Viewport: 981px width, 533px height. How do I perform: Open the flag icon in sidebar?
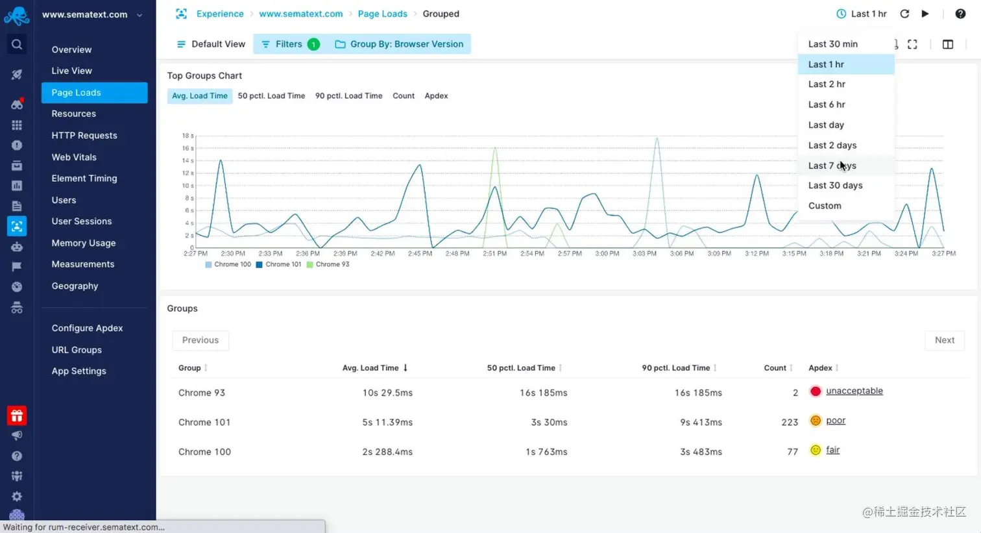pos(17,266)
